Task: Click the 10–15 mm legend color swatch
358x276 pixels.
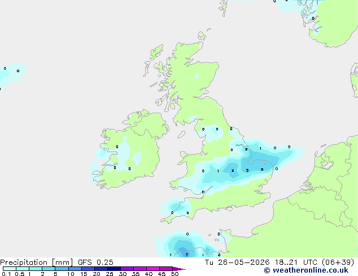Action: (x=75, y=269)
